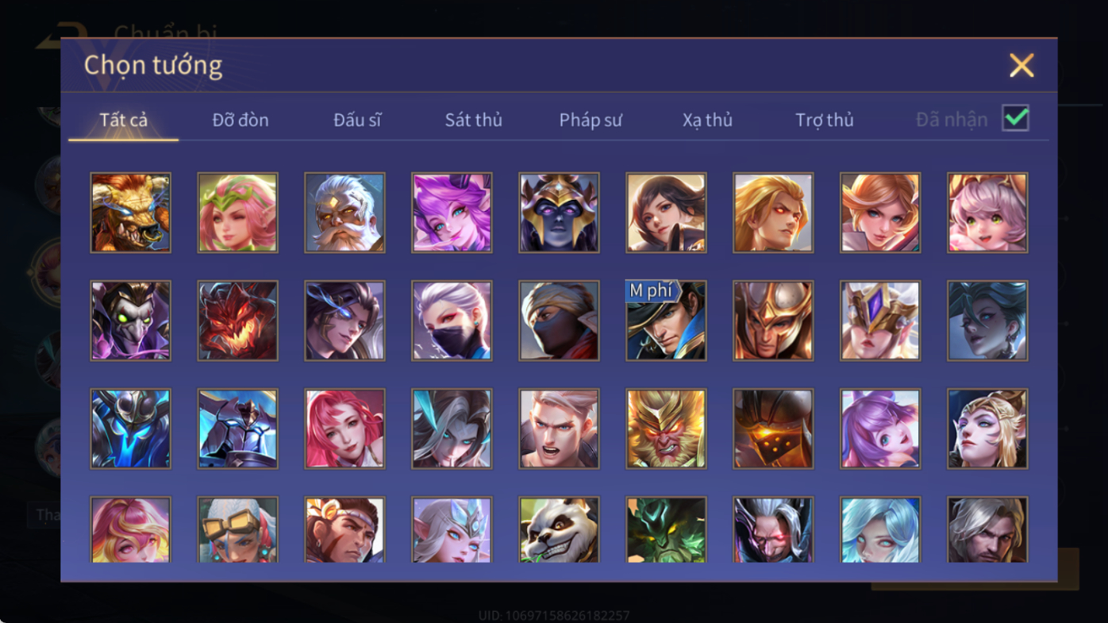This screenshot has height=623, width=1108.
Task: Close the "Chọn tướng" dialog
Action: 1021,65
